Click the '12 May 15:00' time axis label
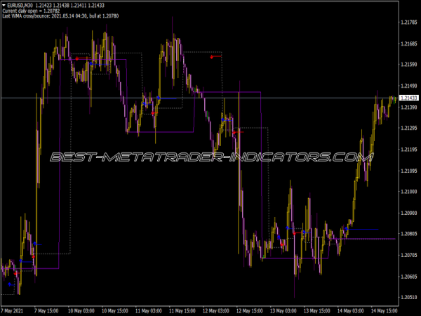Image resolution: width=421 pixels, height=316 pixels. [250, 310]
